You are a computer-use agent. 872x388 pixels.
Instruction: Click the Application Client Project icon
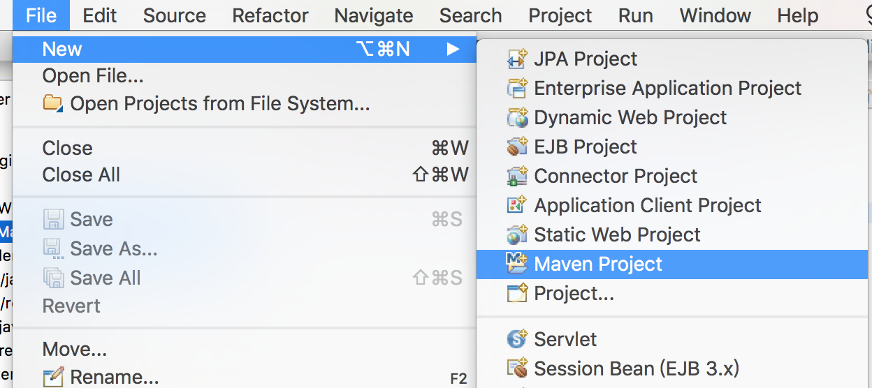pyautogui.click(x=516, y=206)
